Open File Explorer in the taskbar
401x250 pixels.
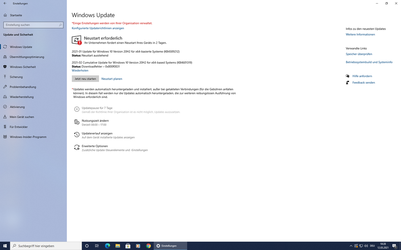coord(117,246)
